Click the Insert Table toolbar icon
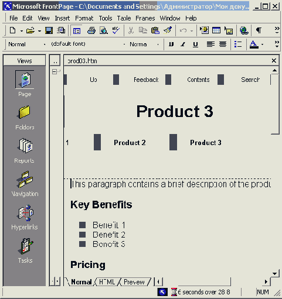The height and width of the screenshot is (299, 282). coord(216,30)
